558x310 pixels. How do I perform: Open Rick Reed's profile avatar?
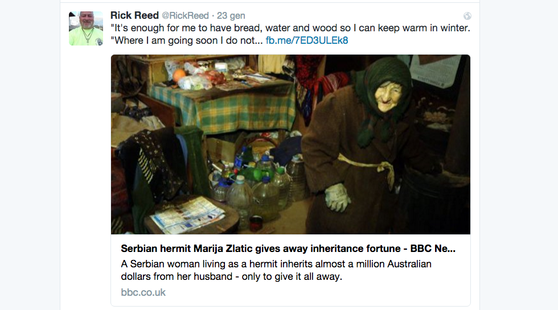pyautogui.click(x=86, y=28)
